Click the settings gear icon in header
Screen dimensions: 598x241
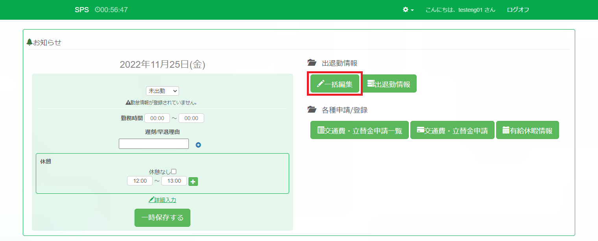[x=406, y=9]
